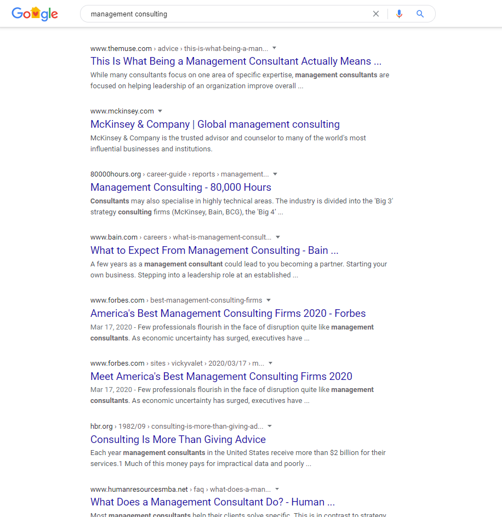Click the snippet about becoming a partner
The width and height of the screenshot is (502, 517).
(238, 269)
